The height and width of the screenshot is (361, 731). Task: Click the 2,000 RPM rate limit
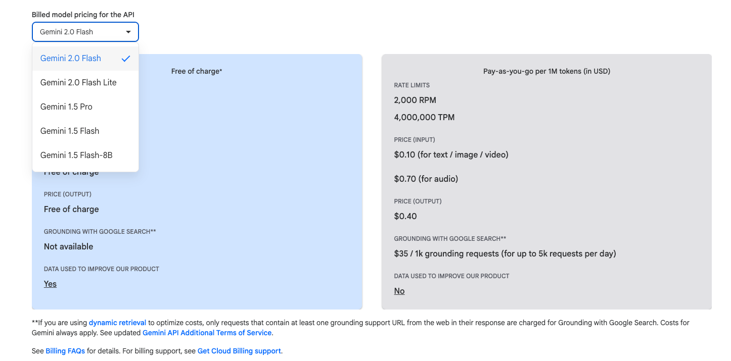(x=415, y=100)
